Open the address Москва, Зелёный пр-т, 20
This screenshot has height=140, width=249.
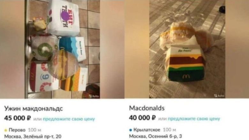(x=33, y=136)
